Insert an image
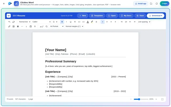171x107 pixels. [x=14, y=26]
